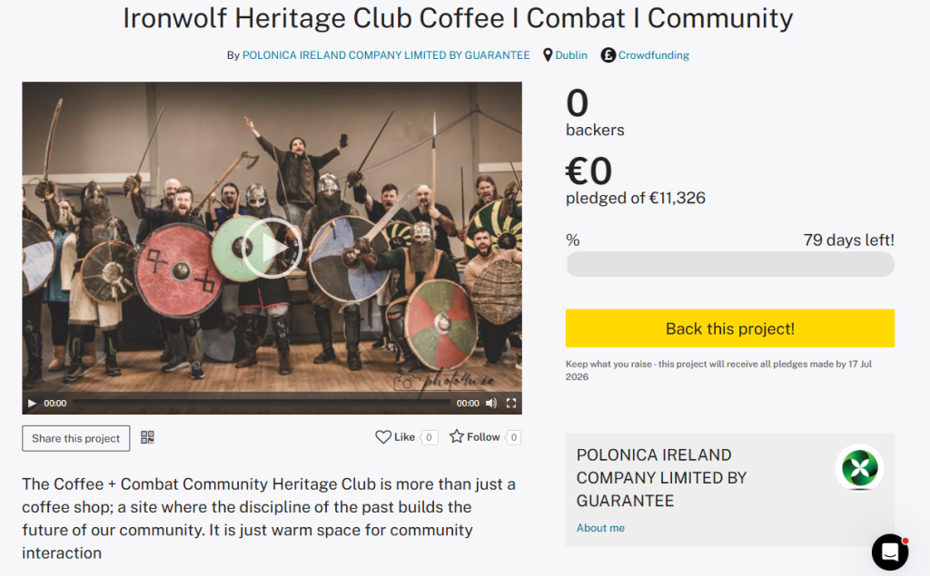
Task: Open the About me link
Action: point(600,528)
